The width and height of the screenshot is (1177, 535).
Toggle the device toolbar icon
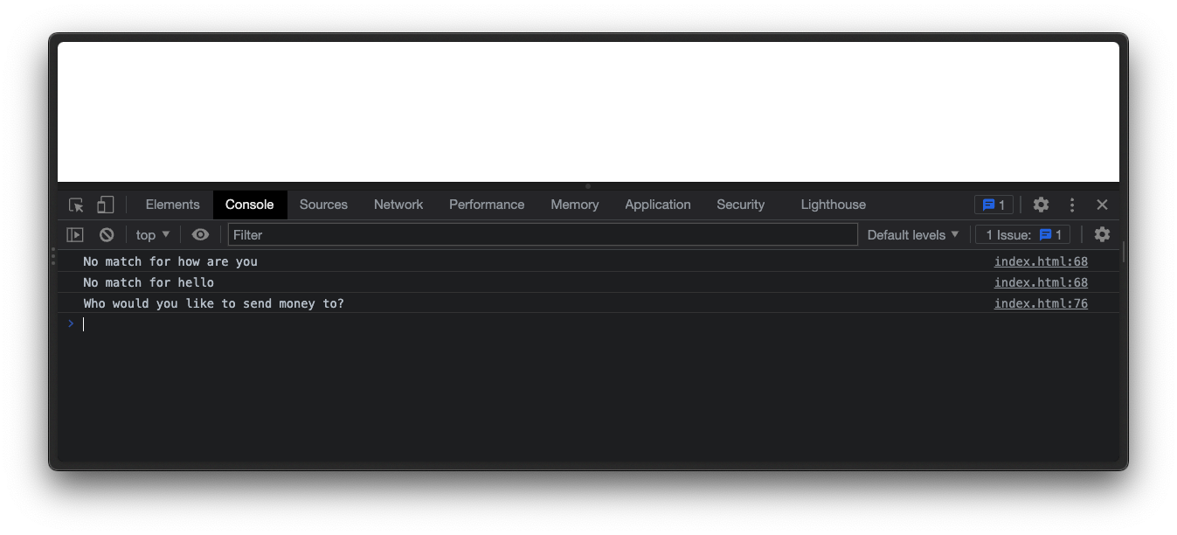pyautogui.click(x=105, y=205)
